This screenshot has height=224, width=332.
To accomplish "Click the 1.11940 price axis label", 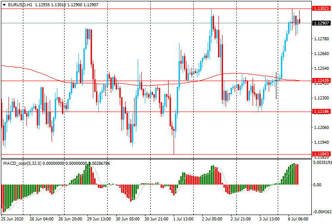I will click(320, 142).
